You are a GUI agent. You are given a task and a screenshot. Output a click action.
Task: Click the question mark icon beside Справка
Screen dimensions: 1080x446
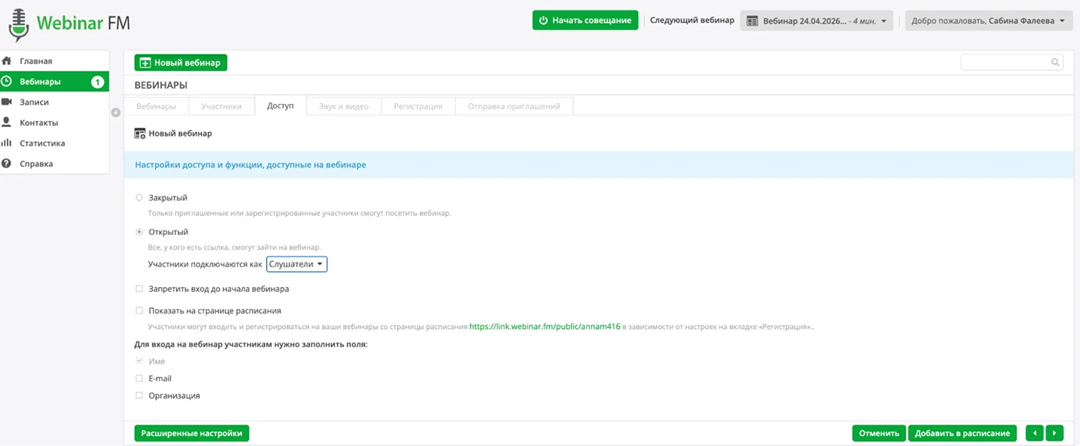pos(6,163)
